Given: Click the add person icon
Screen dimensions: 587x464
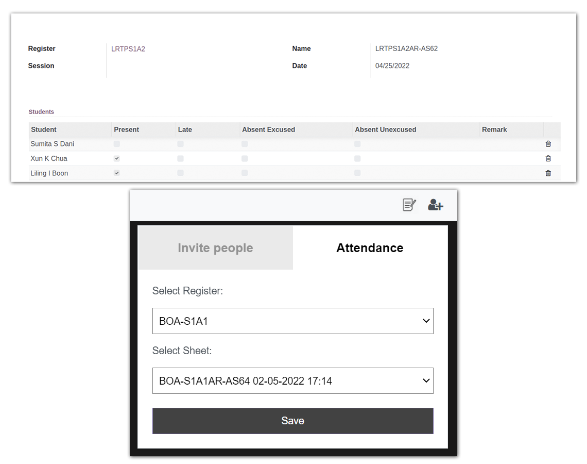Looking at the screenshot, I should 435,205.
